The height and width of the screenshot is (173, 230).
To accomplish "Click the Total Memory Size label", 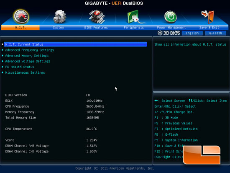I will tap(20, 118).
